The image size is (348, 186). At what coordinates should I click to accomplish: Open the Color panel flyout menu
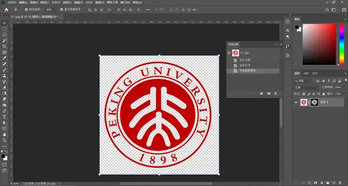345,19
